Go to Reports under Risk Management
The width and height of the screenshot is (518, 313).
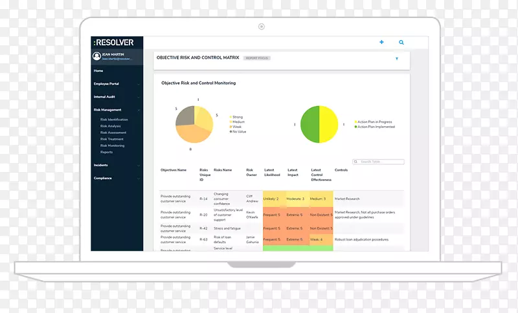click(106, 152)
